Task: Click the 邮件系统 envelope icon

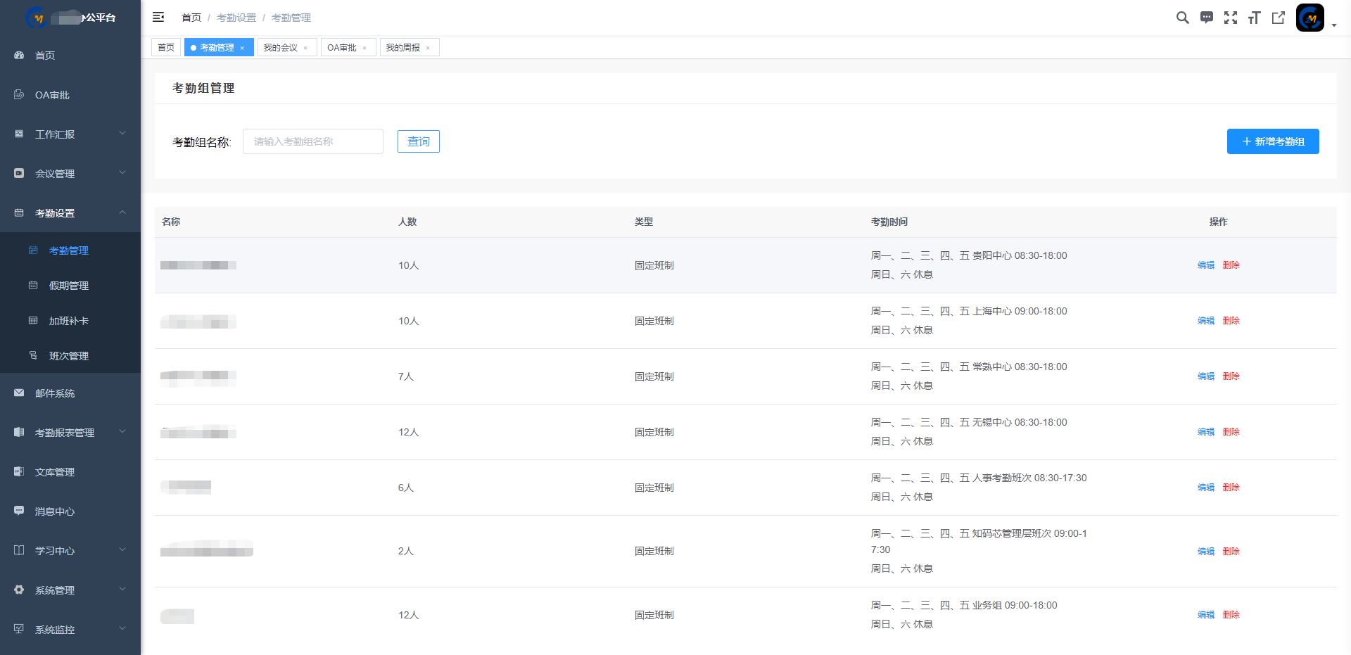Action: point(19,393)
